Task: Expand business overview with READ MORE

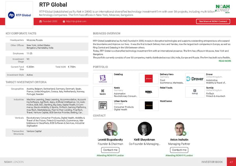Action: click(225, 61)
